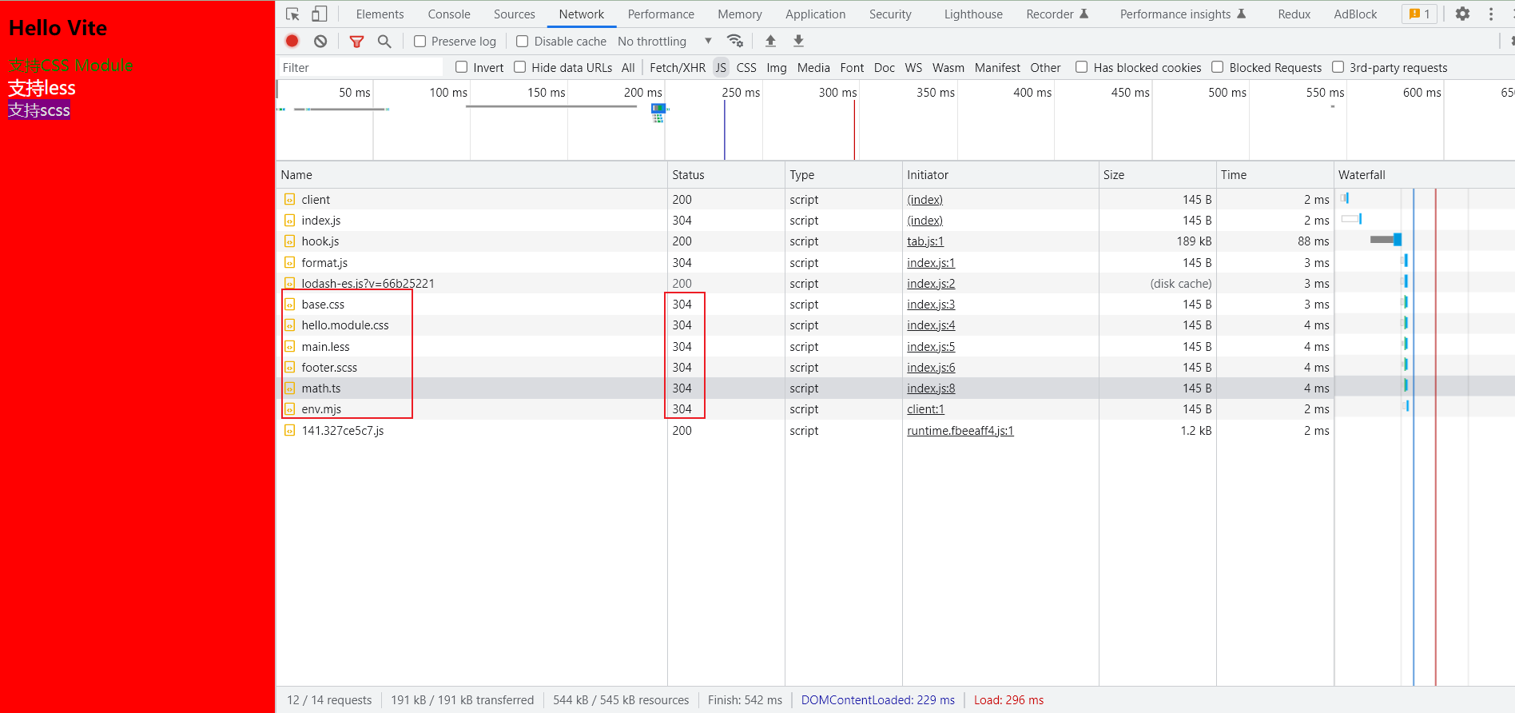This screenshot has width=1515, height=713.
Task: Open the issues counter badge showing 1
Action: click(x=1420, y=14)
